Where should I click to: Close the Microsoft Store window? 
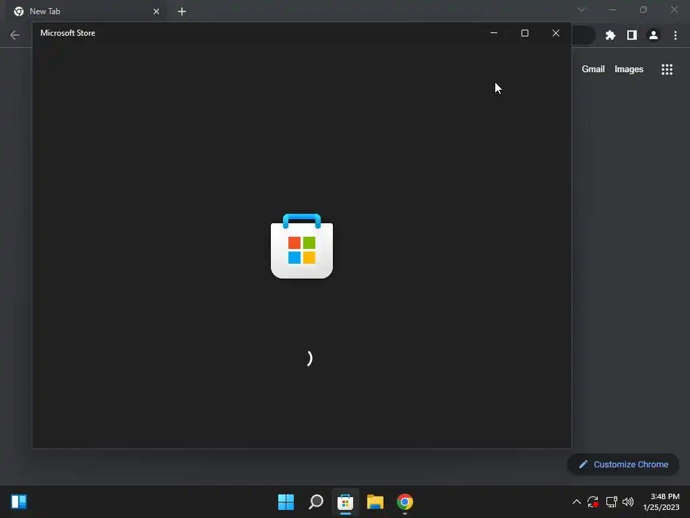point(556,33)
